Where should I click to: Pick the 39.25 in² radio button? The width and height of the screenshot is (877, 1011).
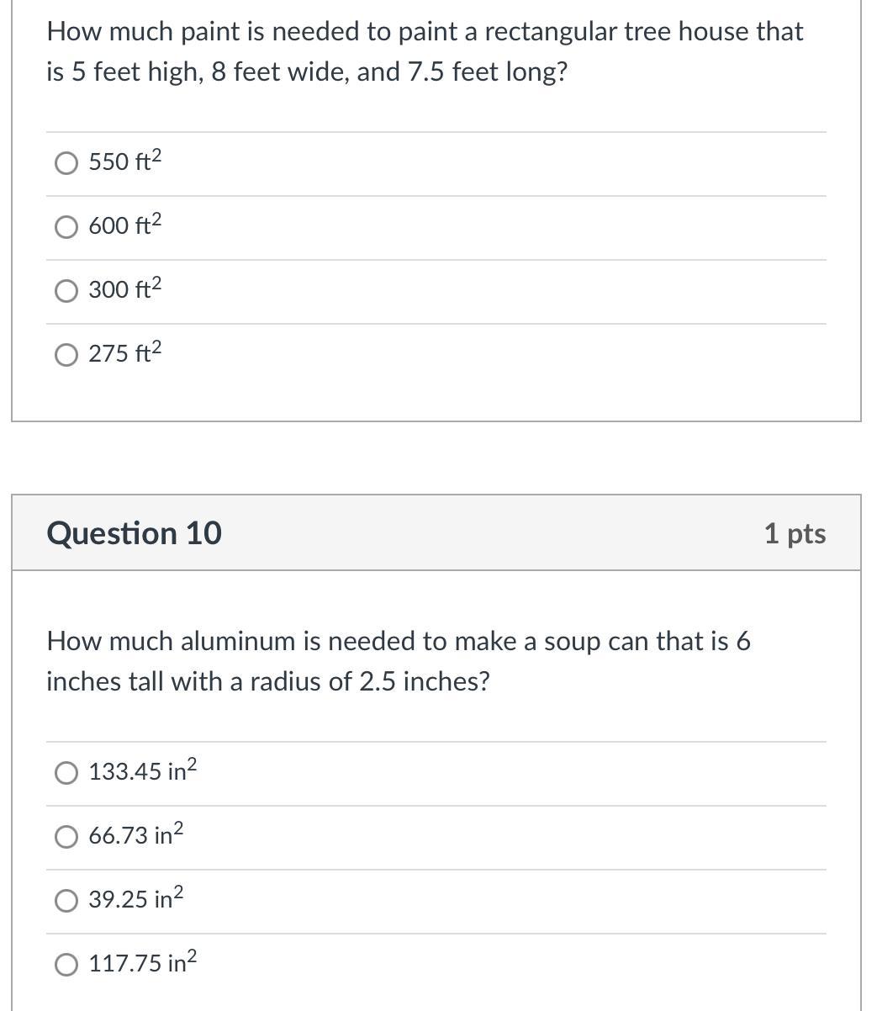pos(66,900)
